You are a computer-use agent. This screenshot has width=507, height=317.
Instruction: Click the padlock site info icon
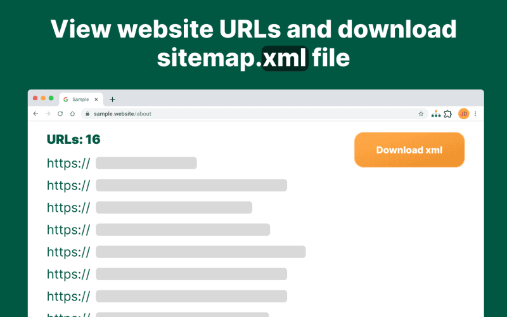click(87, 113)
